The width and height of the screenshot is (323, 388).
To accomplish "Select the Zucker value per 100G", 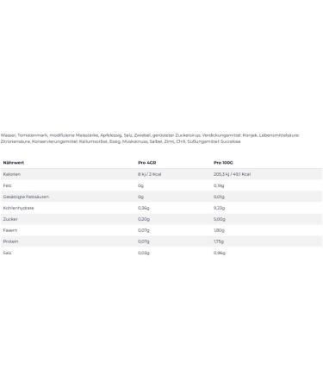I will [220, 219].
